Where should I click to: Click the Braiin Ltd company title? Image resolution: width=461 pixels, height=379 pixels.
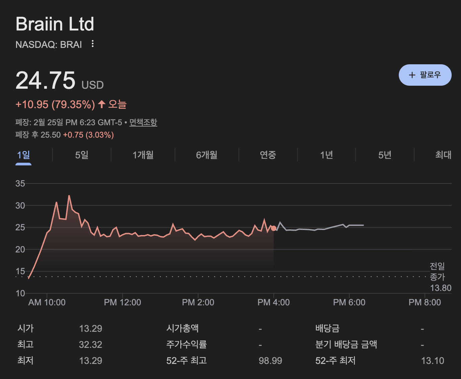(x=55, y=24)
